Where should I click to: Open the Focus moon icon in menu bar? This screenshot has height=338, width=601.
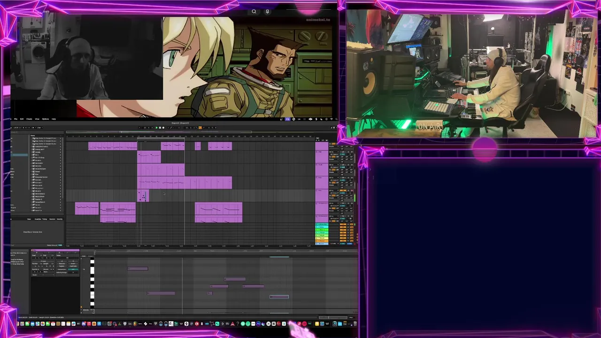click(x=322, y=119)
